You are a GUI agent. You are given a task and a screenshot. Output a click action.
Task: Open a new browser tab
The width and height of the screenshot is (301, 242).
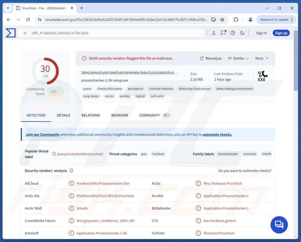coord(82,8)
